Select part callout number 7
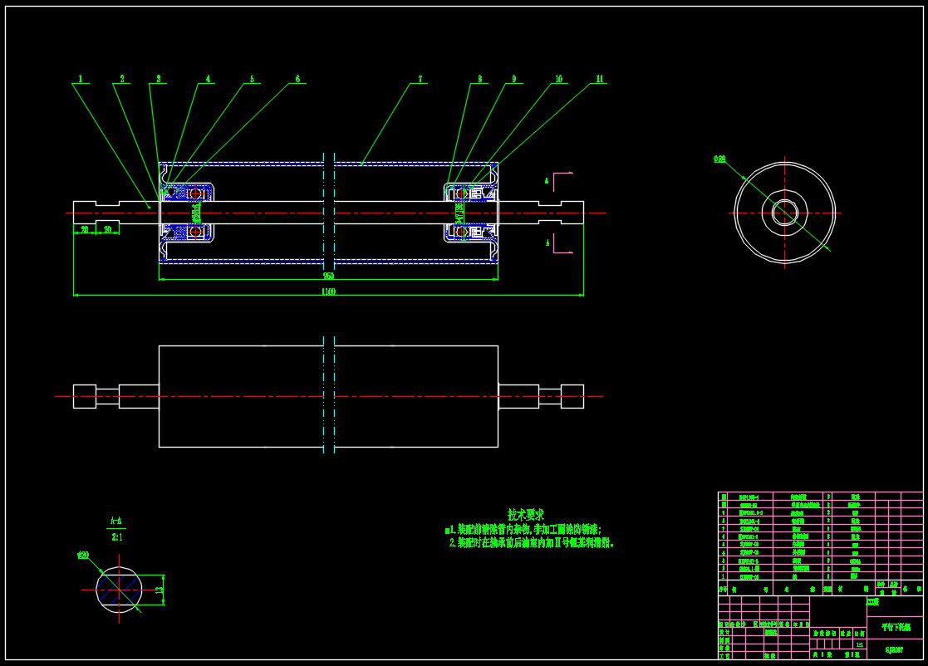Screen dimensions: 928x666 click(420, 80)
